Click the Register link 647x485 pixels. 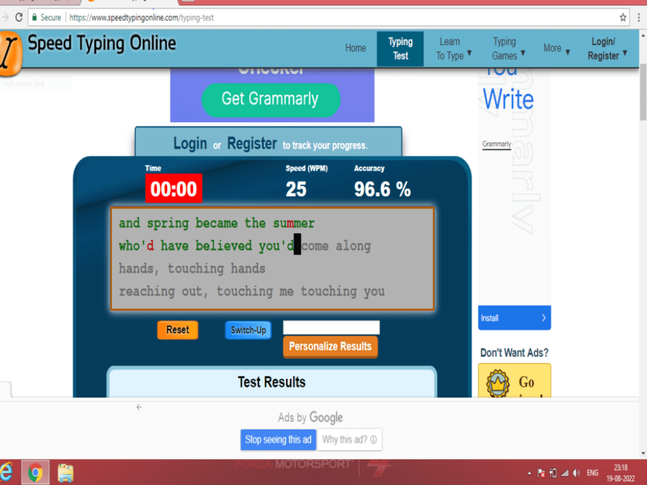[252, 144]
